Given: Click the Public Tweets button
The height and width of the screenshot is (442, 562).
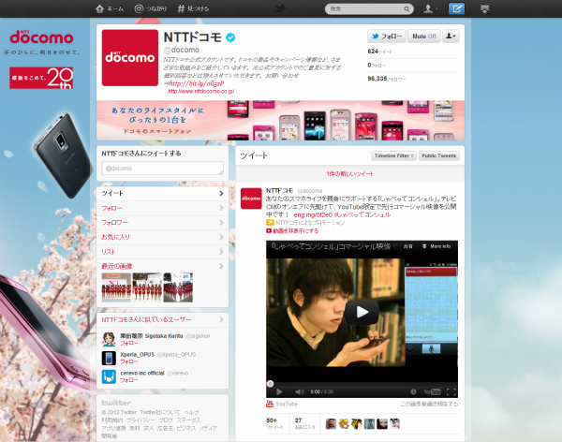Looking at the screenshot, I should [438, 156].
